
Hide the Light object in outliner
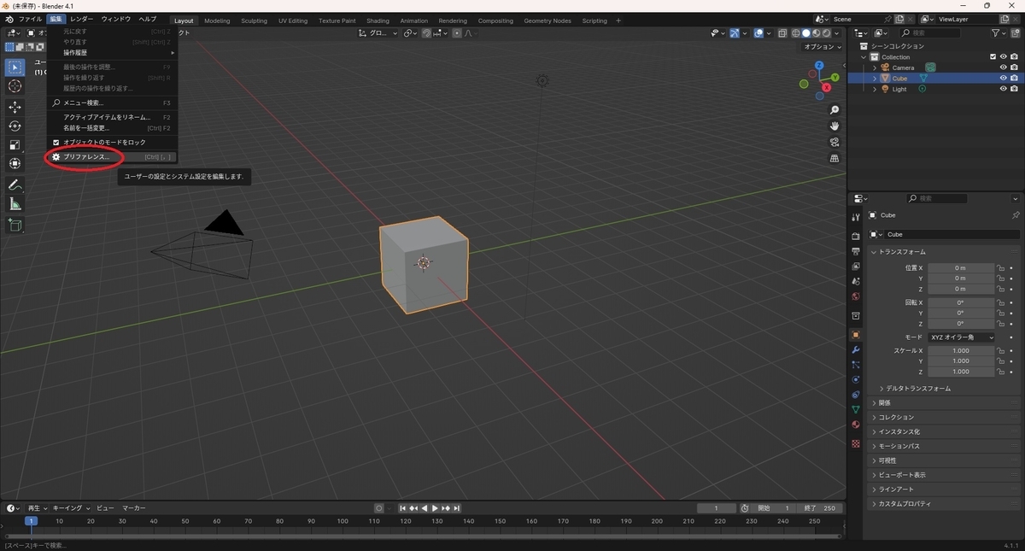pos(1003,89)
